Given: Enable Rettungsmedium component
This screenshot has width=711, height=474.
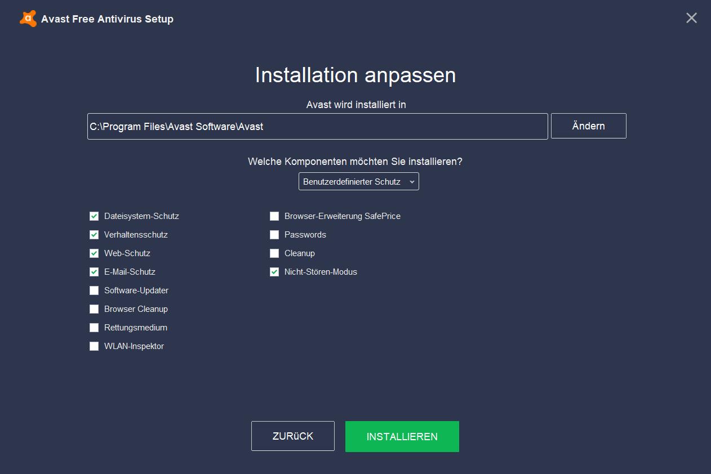Looking at the screenshot, I should (94, 328).
